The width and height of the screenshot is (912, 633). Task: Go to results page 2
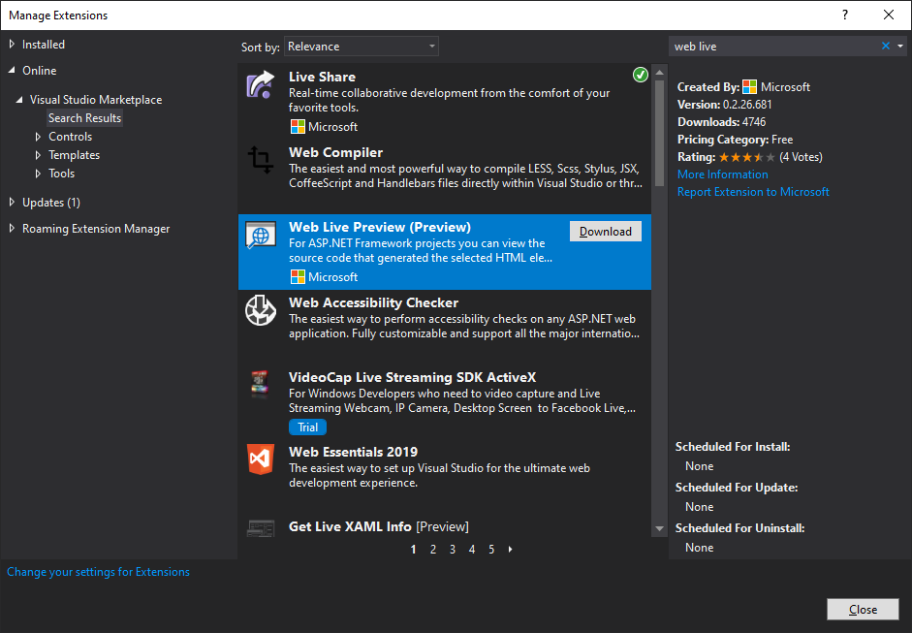click(432, 550)
